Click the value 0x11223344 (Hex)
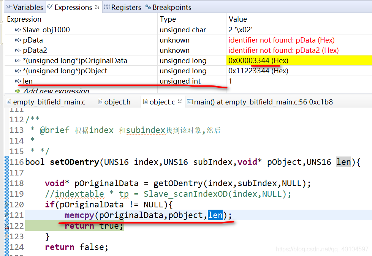 coord(258,71)
